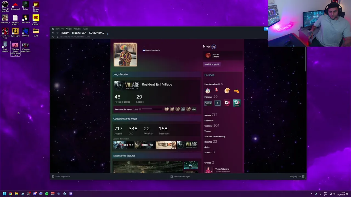Click the Añadir un producto button
This screenshot has height=197, width=351.
coord(61,176)
